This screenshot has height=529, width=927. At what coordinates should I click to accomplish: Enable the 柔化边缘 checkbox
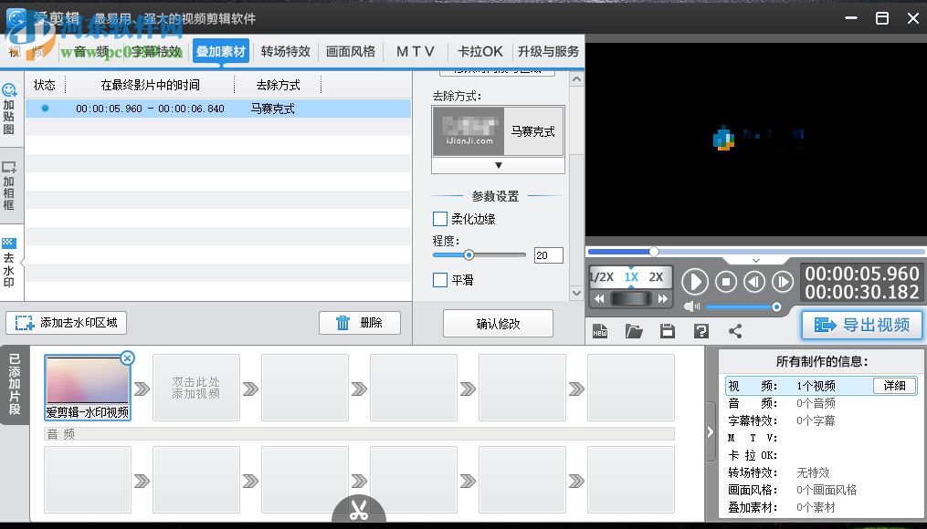tap(440, 219)
